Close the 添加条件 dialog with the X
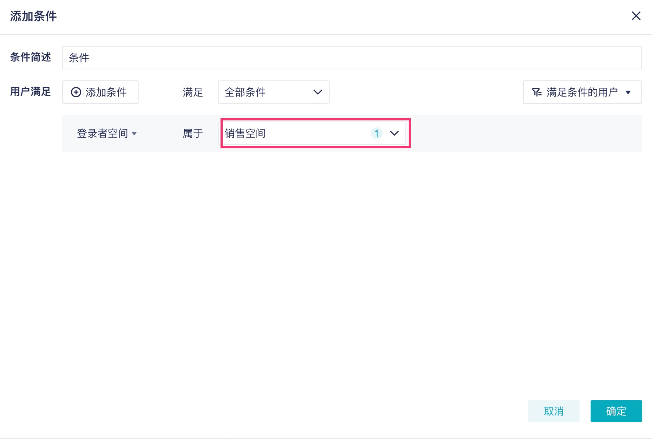The height and width of the screenshot is (439, 652). pyautogui.click(x=636, y=16)
